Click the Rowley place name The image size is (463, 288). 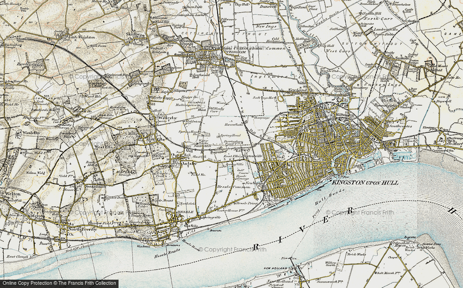[x=24, y=64]
